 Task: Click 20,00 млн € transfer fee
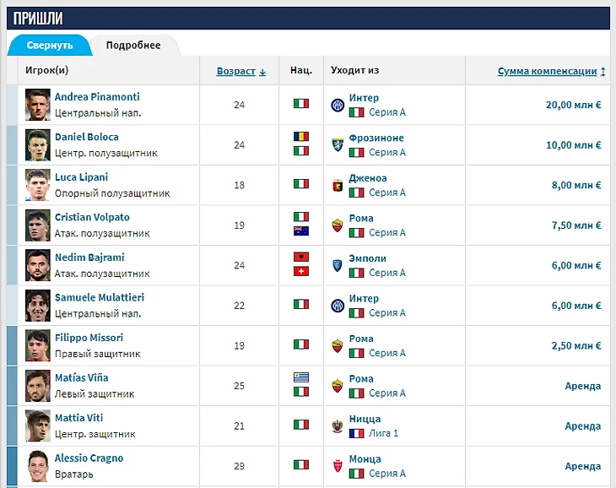point(574,105)
